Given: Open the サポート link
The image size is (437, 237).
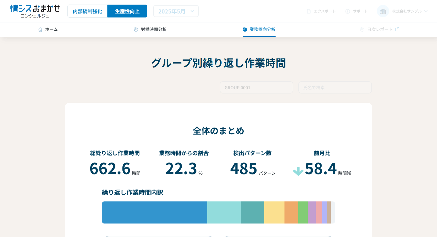Looking at the screenshot, I should pyautogui.click(x=357, y=11).
